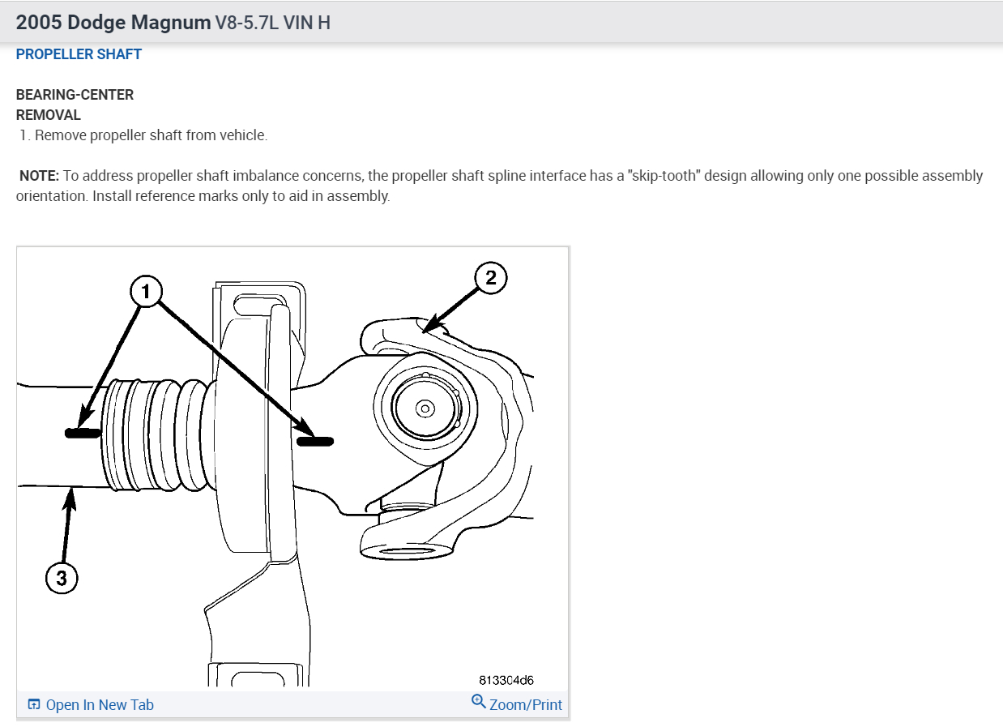Screen dimensions: 1003x727
Task: Click the NOTE: label in the paragraph
Action: click(x=40, y=176)
